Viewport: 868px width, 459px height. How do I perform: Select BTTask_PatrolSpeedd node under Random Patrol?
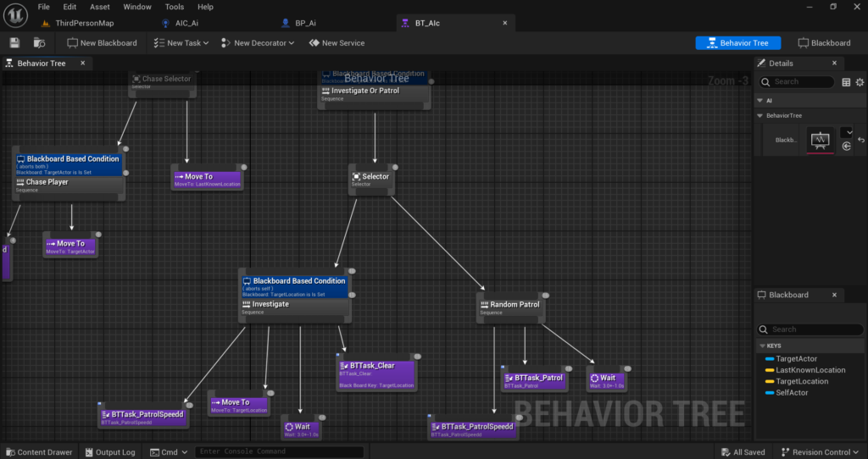[x=473, y=429]
